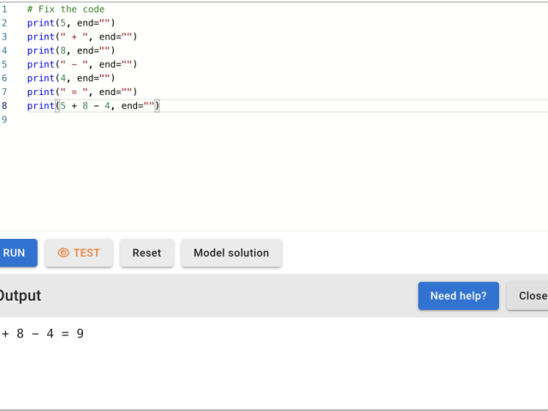Reset the code editor
Screen dimensions: 548x411
click(x=146, y=253)
